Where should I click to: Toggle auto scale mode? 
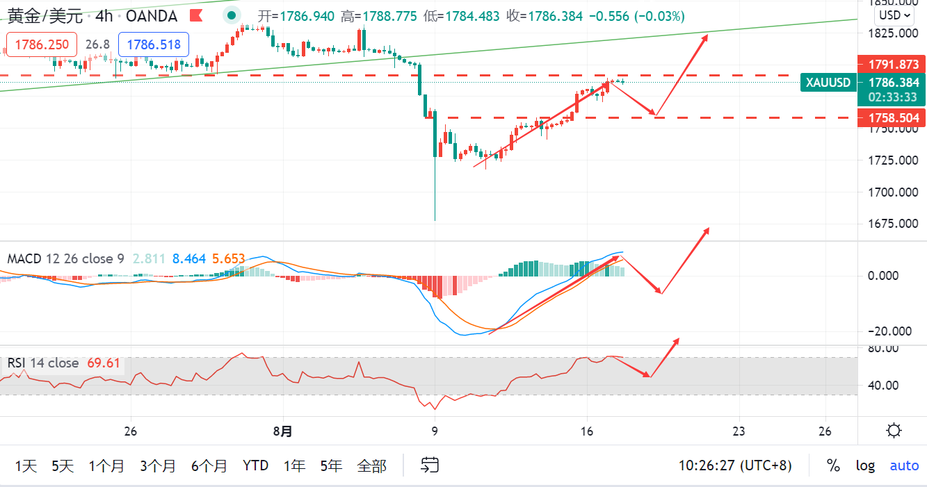(904, 465)
